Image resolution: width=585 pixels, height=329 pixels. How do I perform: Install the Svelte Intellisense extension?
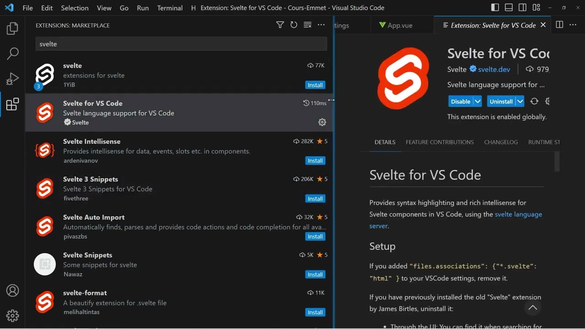315,161
